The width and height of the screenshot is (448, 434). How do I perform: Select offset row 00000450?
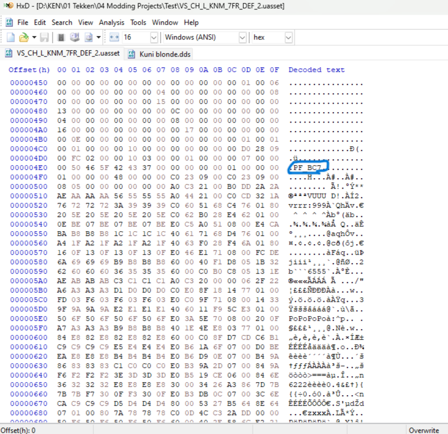pos(29,83)
